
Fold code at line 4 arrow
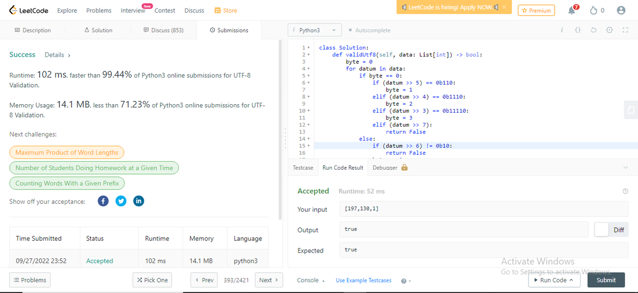point(308,69)
